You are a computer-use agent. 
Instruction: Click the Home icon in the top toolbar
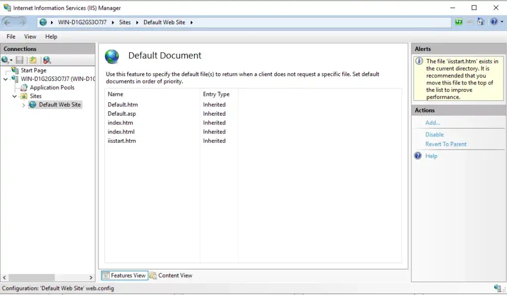pyautogui.click(x=480, y=22)
